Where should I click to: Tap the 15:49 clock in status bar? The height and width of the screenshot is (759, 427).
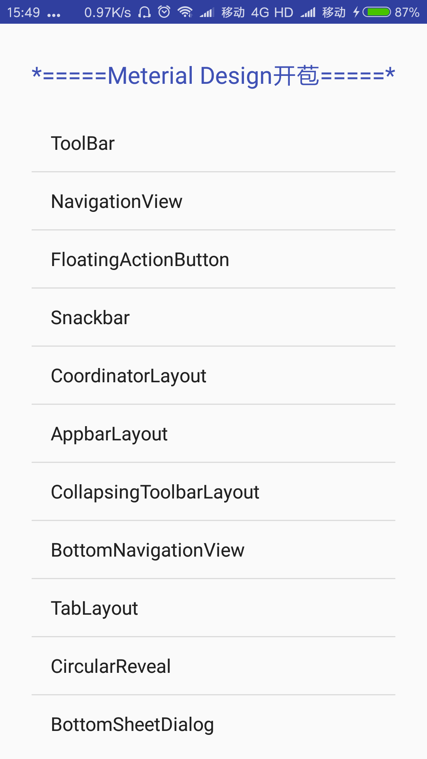click(23, 12)
